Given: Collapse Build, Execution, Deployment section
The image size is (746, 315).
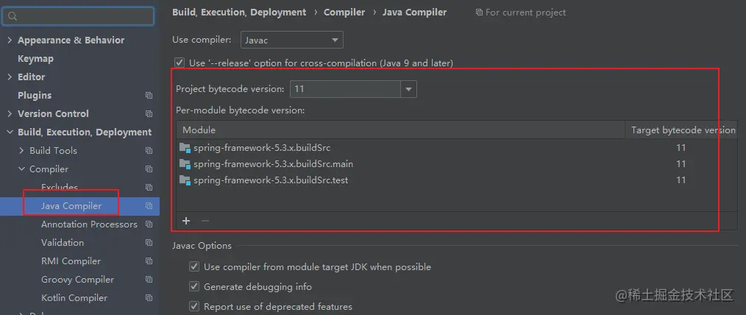Looking at the screenshot, I should point(10,132).
